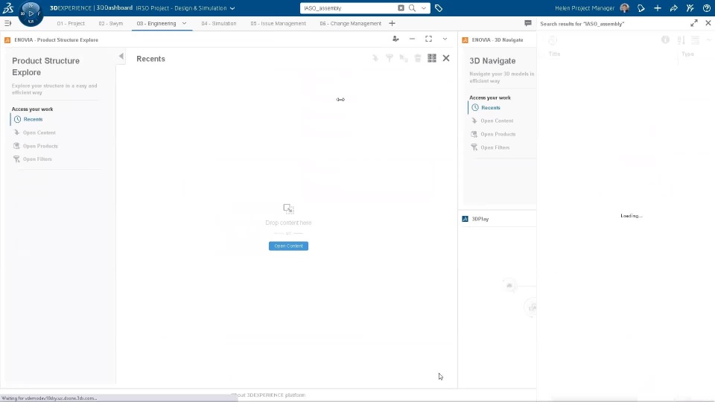
Task: Click the IASO_assembly search field
Action: coord(349,8)
